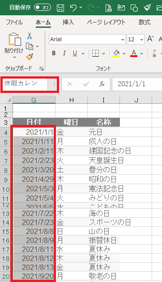
Task: Click the phonetic guide ア亜 icon
Action: pyautogui.click(x=154, y=53)
